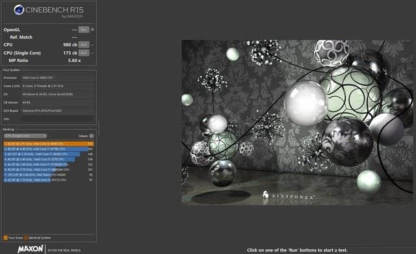416x254 pixels.
Task: Select the Core i7-3930K ranking entry
Action: tap(49, 154)
